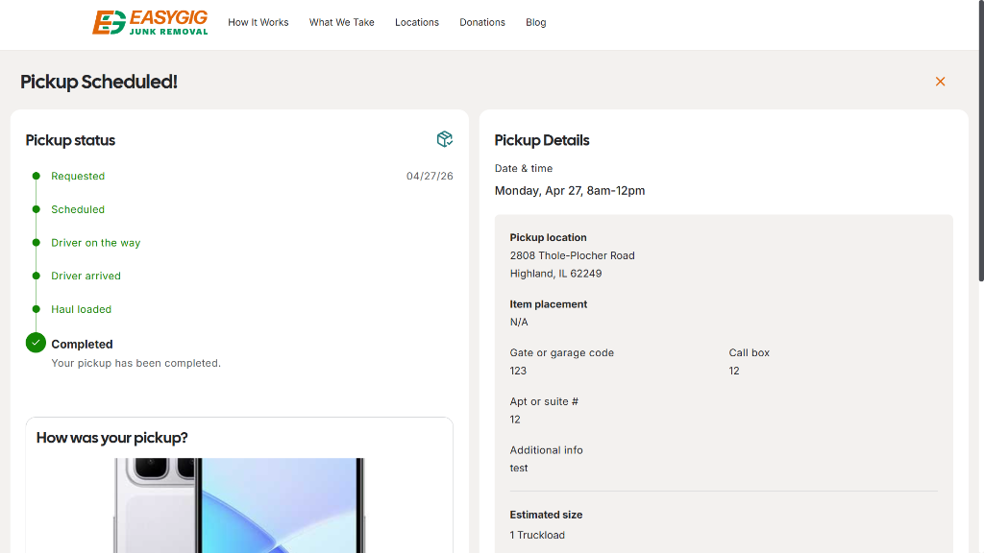
Task: Click the Haul loaded status step
Action: click(x=81, y=309)
